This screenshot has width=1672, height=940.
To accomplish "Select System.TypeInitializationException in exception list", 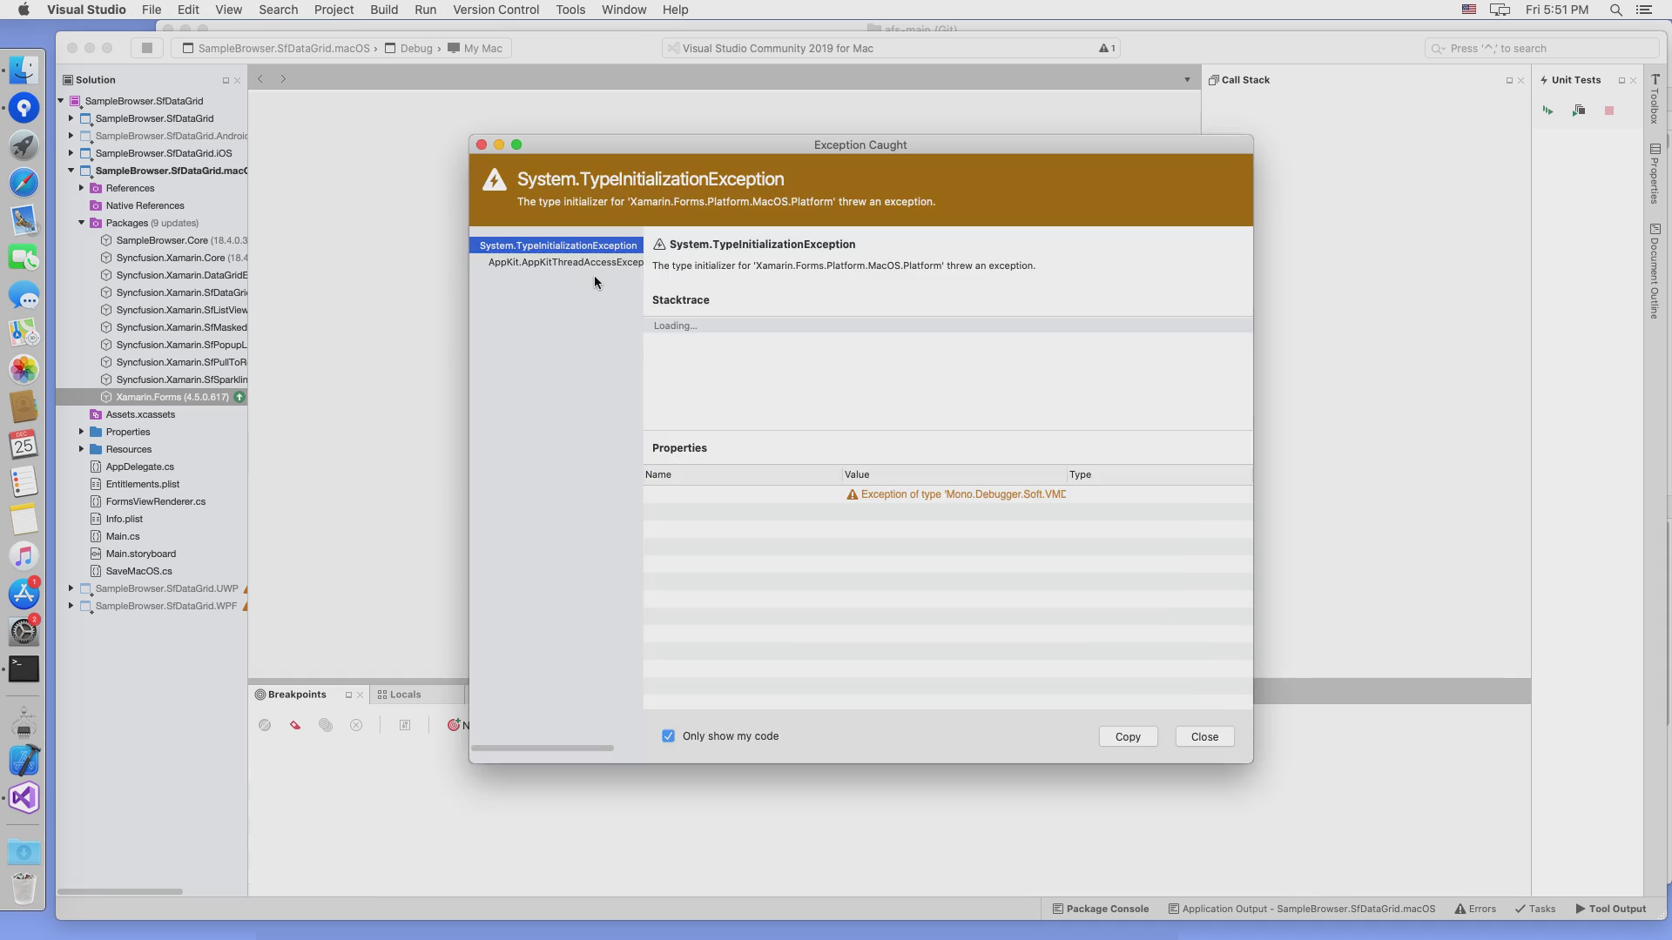I will [x=556, y=245].
